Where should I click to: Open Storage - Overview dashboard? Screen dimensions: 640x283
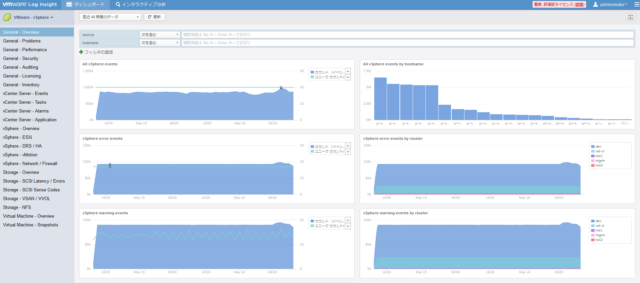point(37,172)
